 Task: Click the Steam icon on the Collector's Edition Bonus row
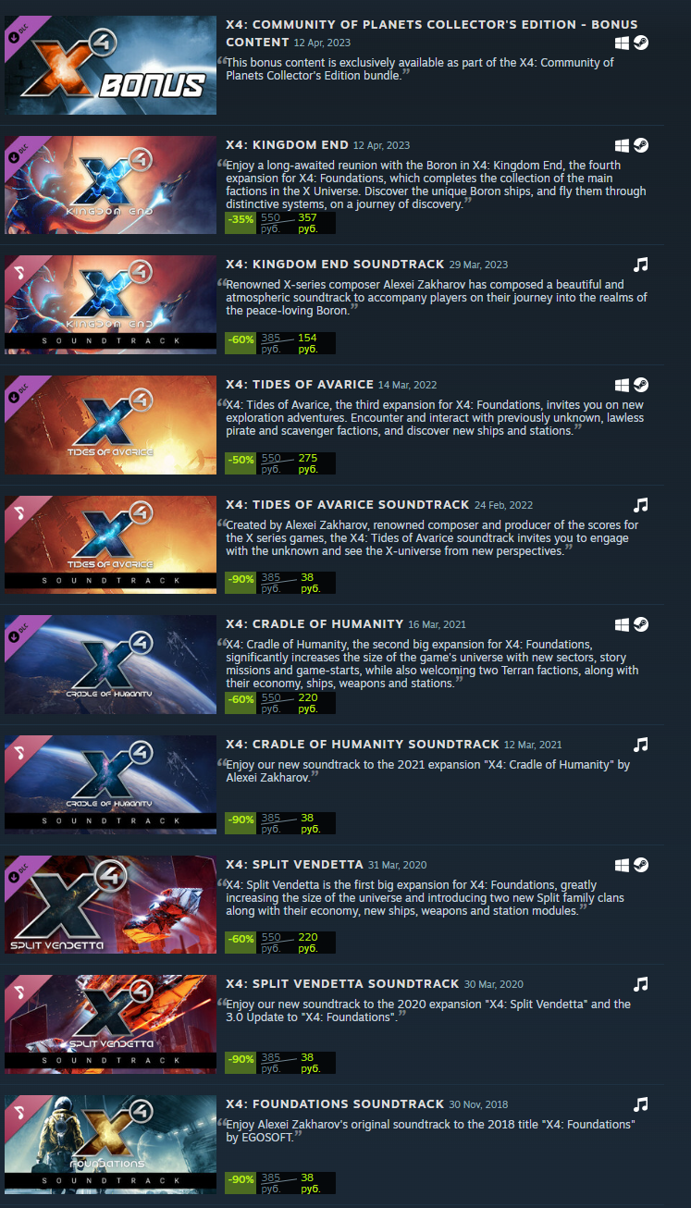pyautogui.click(x=641, y=43)
